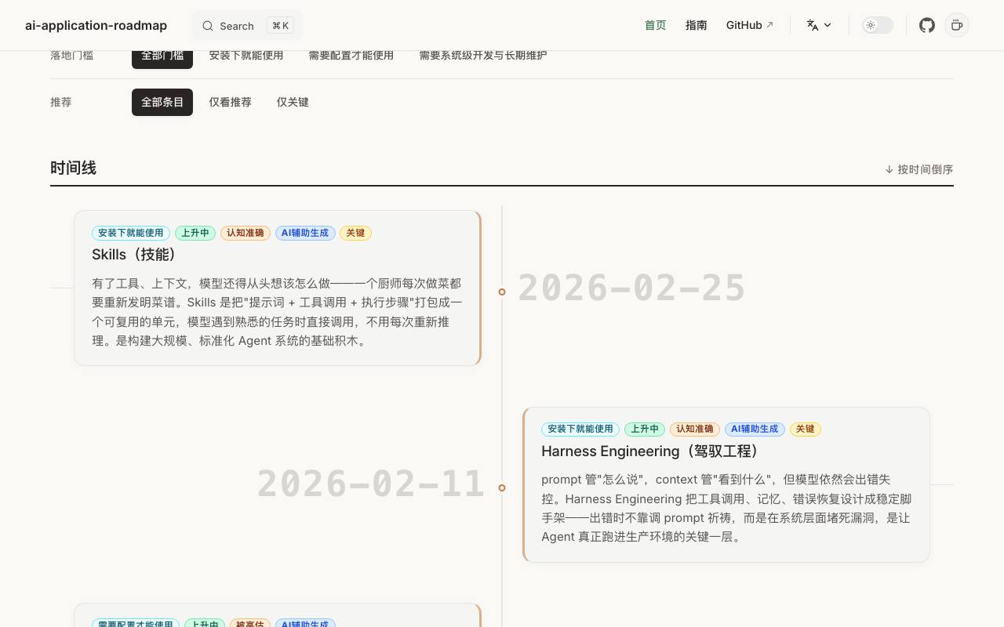This screenshot has height=627, width=1004.
Task: Click 安装下就能使用 tag on Skills card
Action: (x=131, y=233)
